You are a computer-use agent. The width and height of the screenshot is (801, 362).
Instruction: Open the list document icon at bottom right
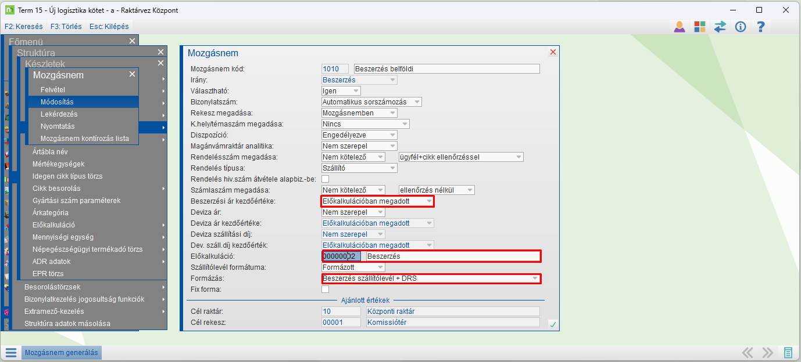[788, 352]
